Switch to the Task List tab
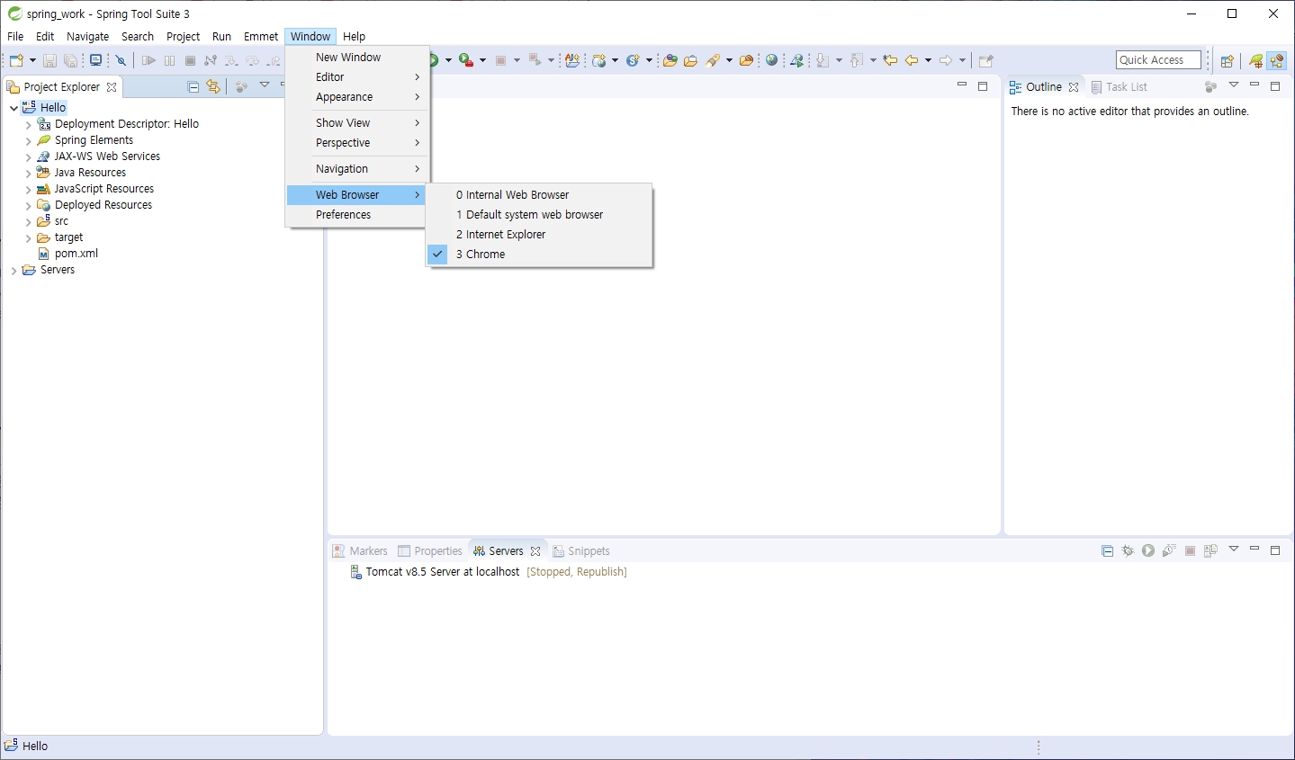Image resolution: width=1295 pixels, height=760 pixels. point(1120,87)
